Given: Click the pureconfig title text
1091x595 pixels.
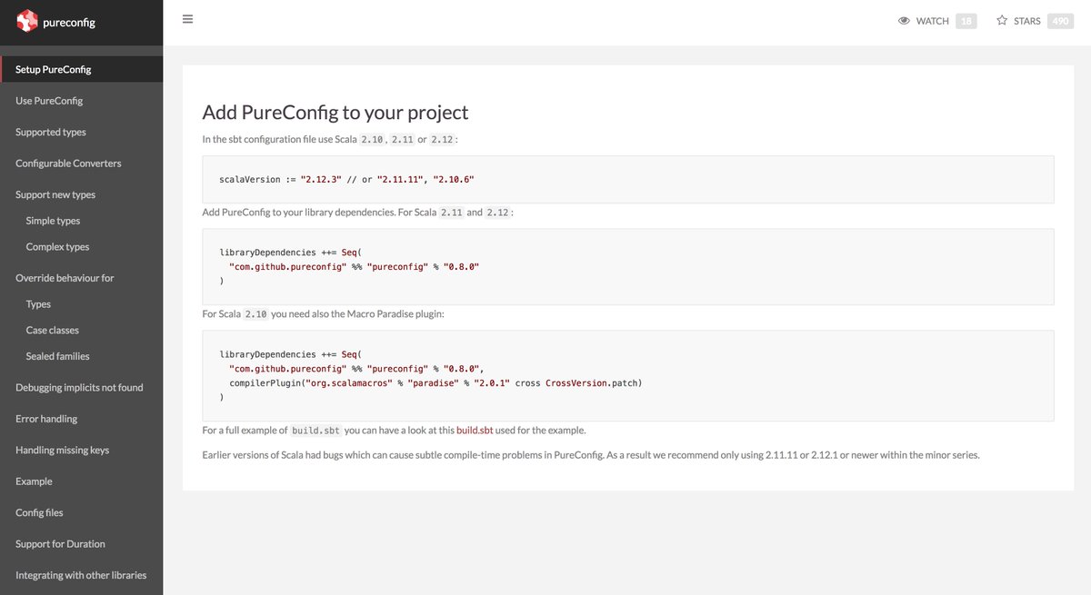Looking at the screenshot, I should pos(69,23).
